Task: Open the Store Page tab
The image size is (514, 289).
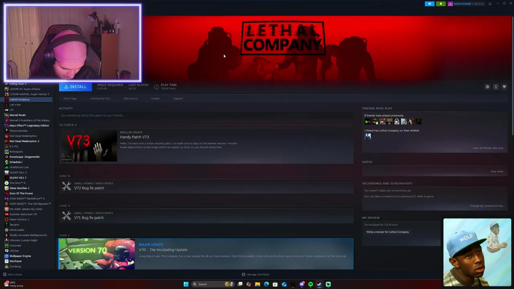Action: point(70,98)
